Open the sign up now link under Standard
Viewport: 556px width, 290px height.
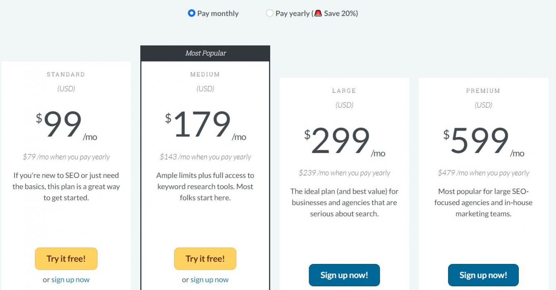[70, 280]
